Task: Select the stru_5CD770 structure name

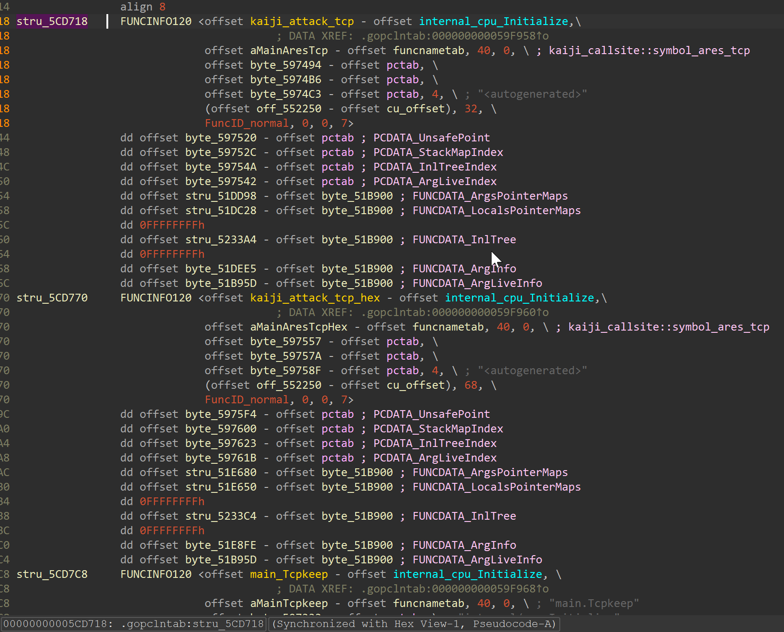Action: (51, 297)
